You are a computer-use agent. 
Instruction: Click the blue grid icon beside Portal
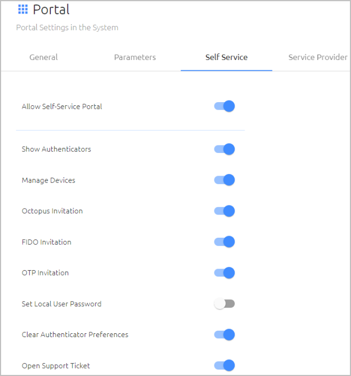(x=23, y=10)
